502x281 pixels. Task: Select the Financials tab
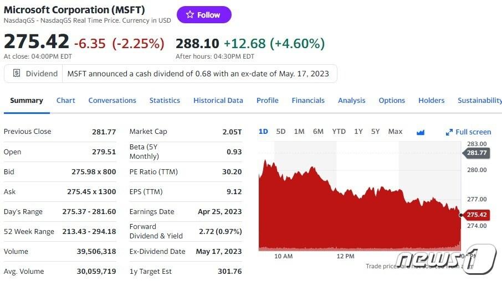pos(308,100)
